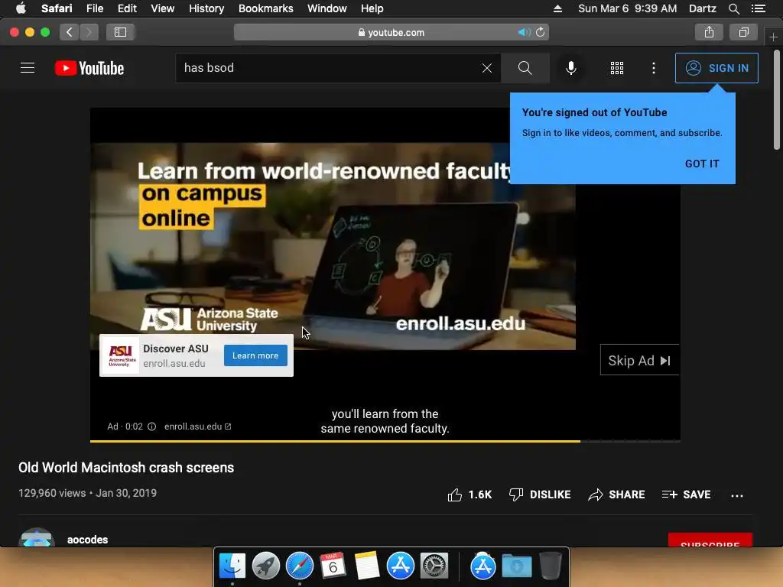
Task: Open Safari's share sheet icon
Action: pos(709,32)
